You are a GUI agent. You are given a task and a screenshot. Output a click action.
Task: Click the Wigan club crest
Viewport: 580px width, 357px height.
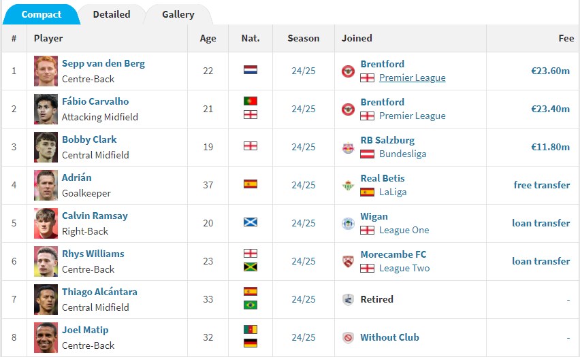(349, 223)
